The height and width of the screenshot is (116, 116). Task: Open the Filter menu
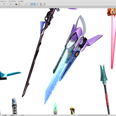[3, 1]
